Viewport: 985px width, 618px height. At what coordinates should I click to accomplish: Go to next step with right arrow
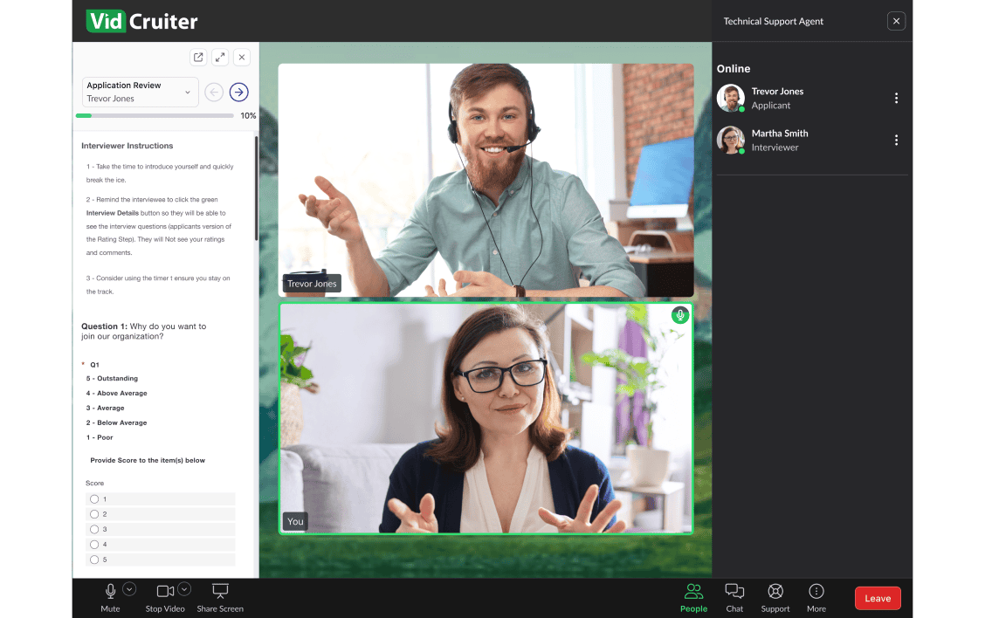(x=239, y=93)
